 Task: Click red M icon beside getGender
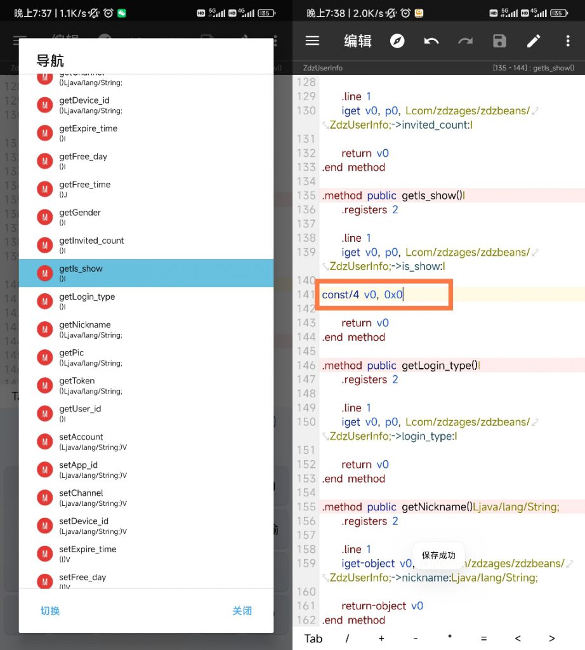pyautogui.click(x=44, y=217)
